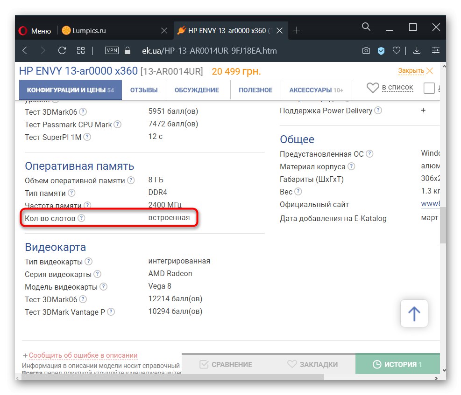Click the search tabs magnifier icon

[x=366, y=27]
